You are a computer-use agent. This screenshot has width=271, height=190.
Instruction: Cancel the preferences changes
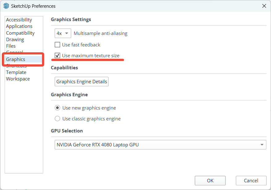coord(251,180)
